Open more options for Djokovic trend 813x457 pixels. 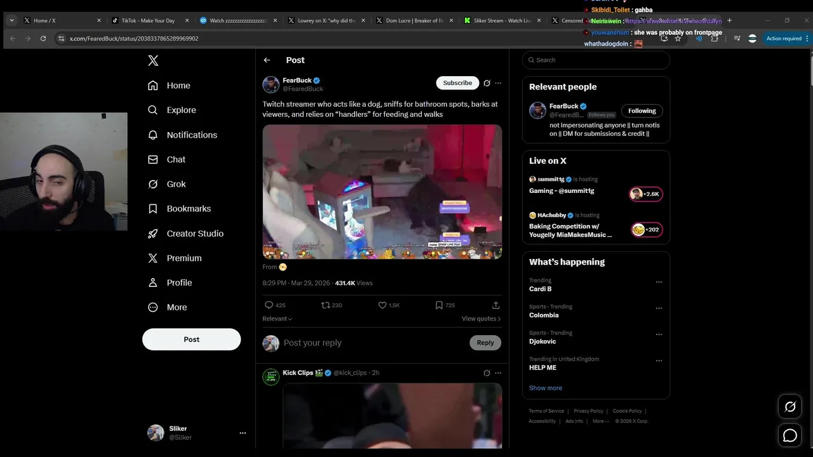[659, 334]
